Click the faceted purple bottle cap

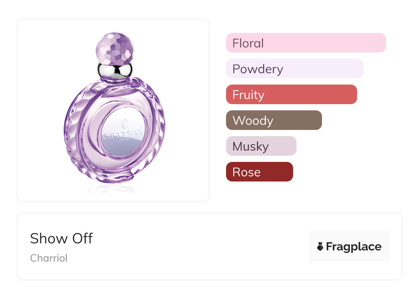pos(115,48)
